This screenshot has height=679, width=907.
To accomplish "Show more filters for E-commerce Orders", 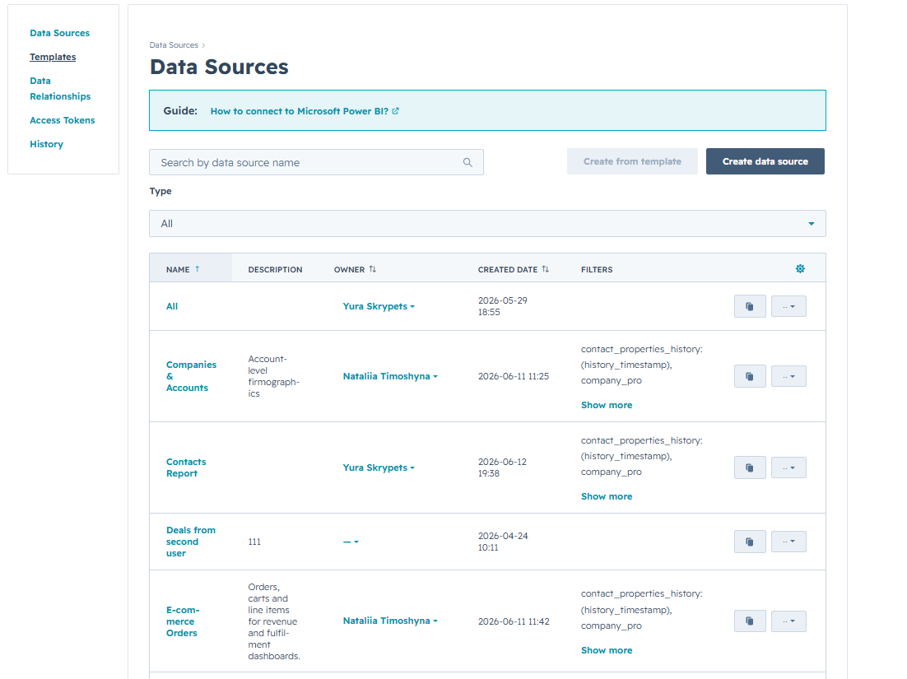I will (607, 651).
